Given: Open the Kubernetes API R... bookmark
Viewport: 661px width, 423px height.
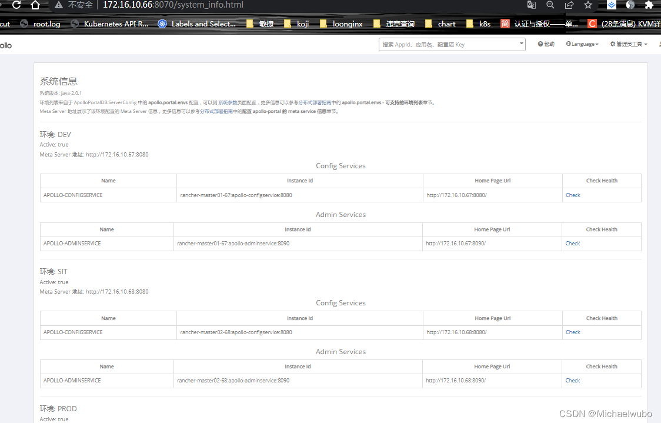Looking at the screenshot, I should [x=109, y=24].
